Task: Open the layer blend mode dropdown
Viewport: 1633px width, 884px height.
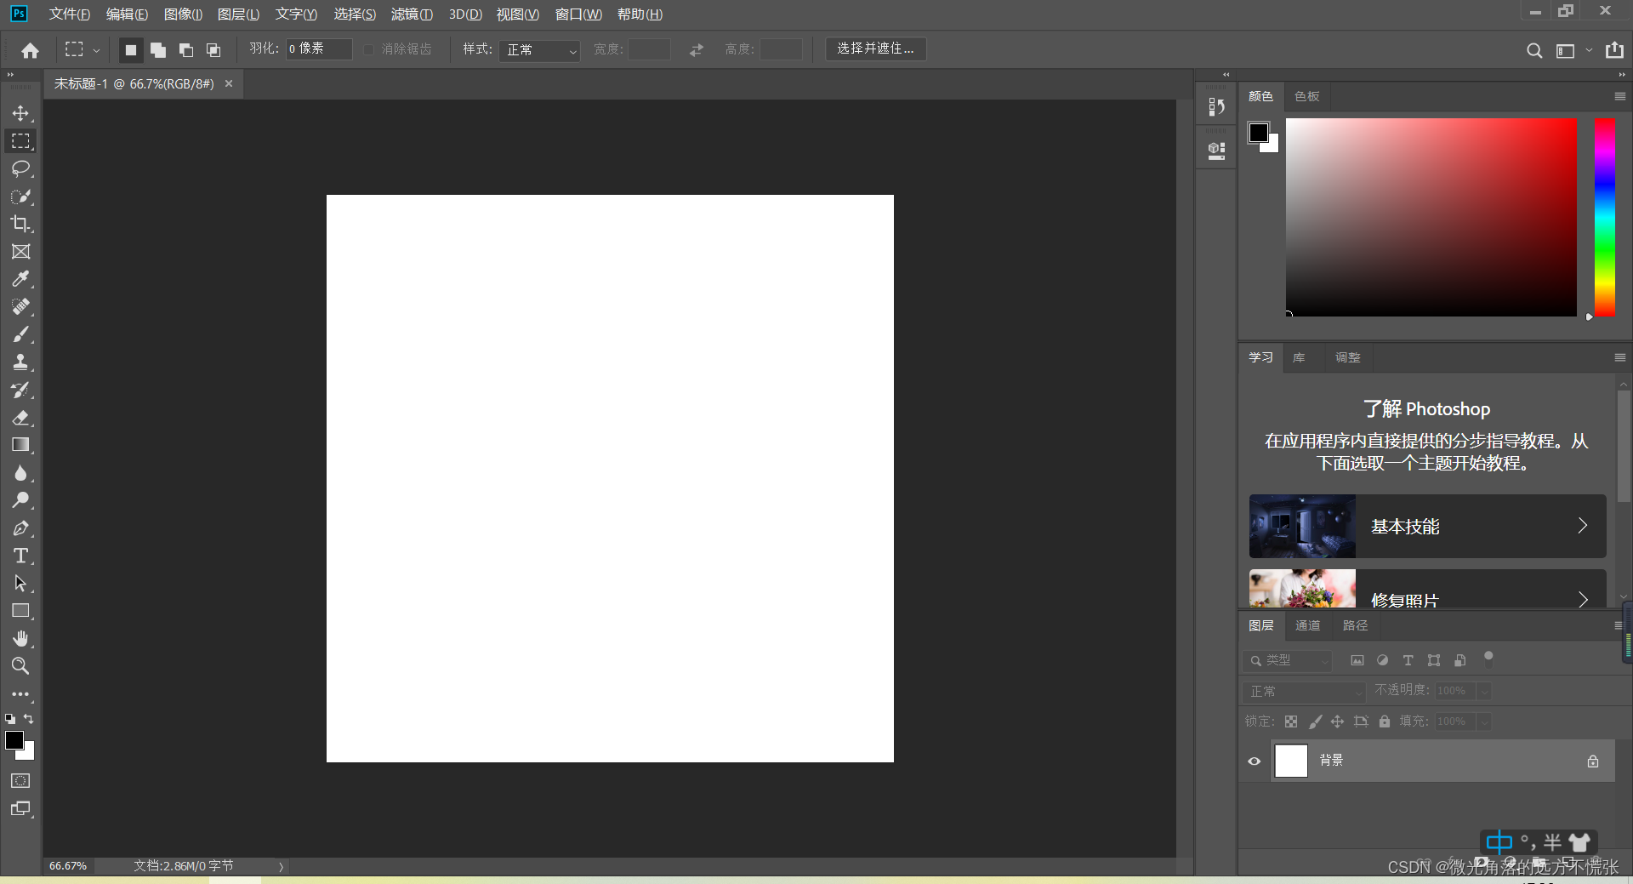Action: point(1303,691)
